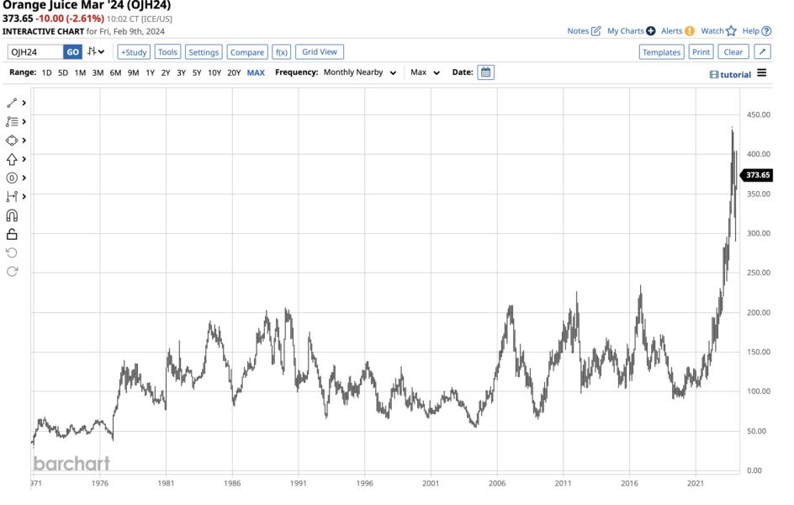Image resolution: width=794 pixels, height=505 pixels.
Task: Click the +Study button
Action: [134, 51]
